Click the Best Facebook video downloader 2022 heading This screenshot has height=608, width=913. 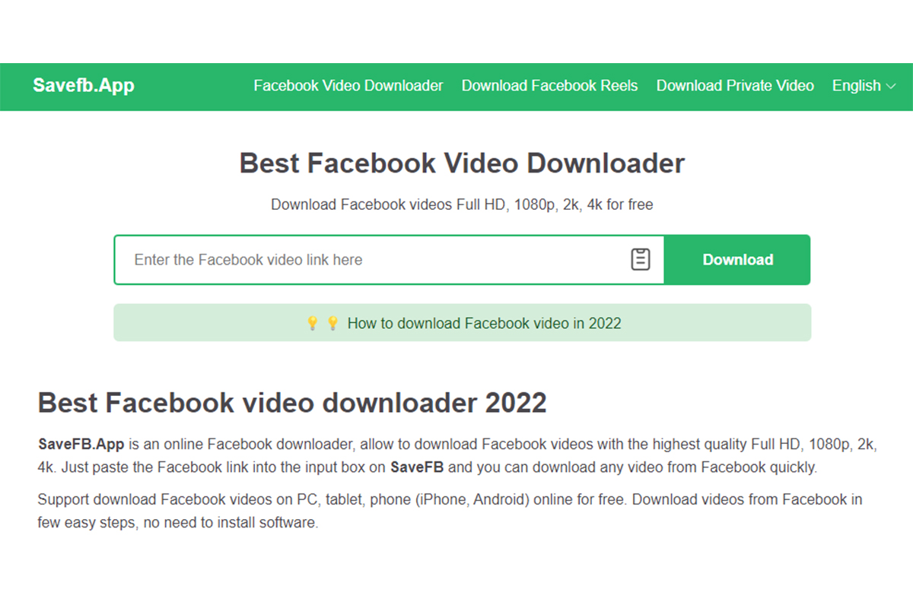[292, 402]
